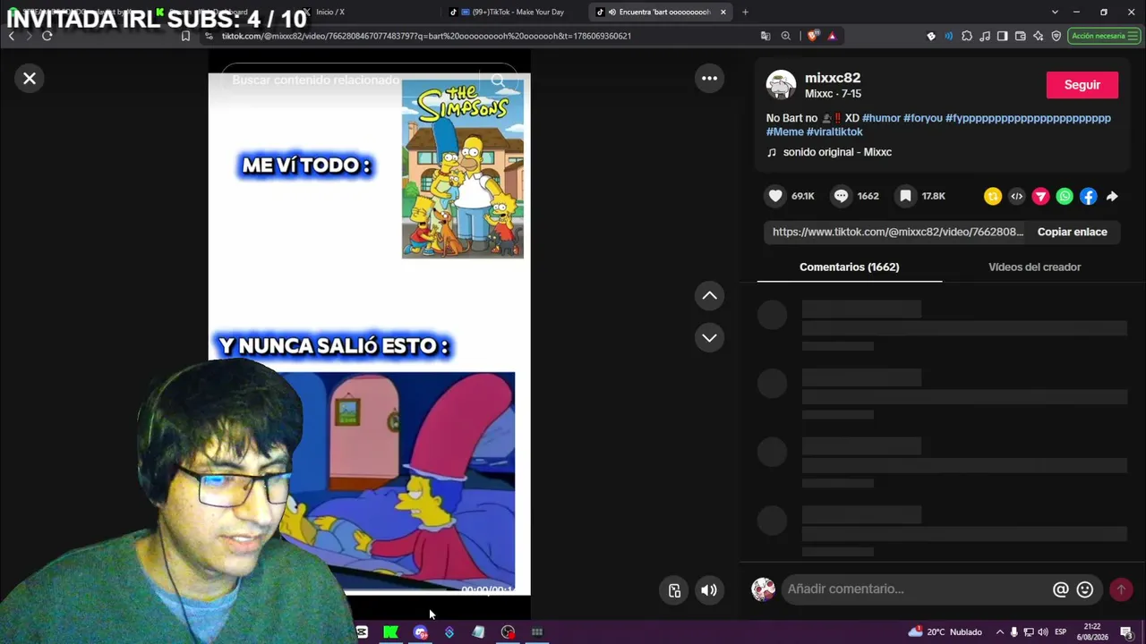The height and width of the screenshot is (644, 1146).
Task: Switch to TikTok - Make Your Day tab
Action: [x=515, y=13]
